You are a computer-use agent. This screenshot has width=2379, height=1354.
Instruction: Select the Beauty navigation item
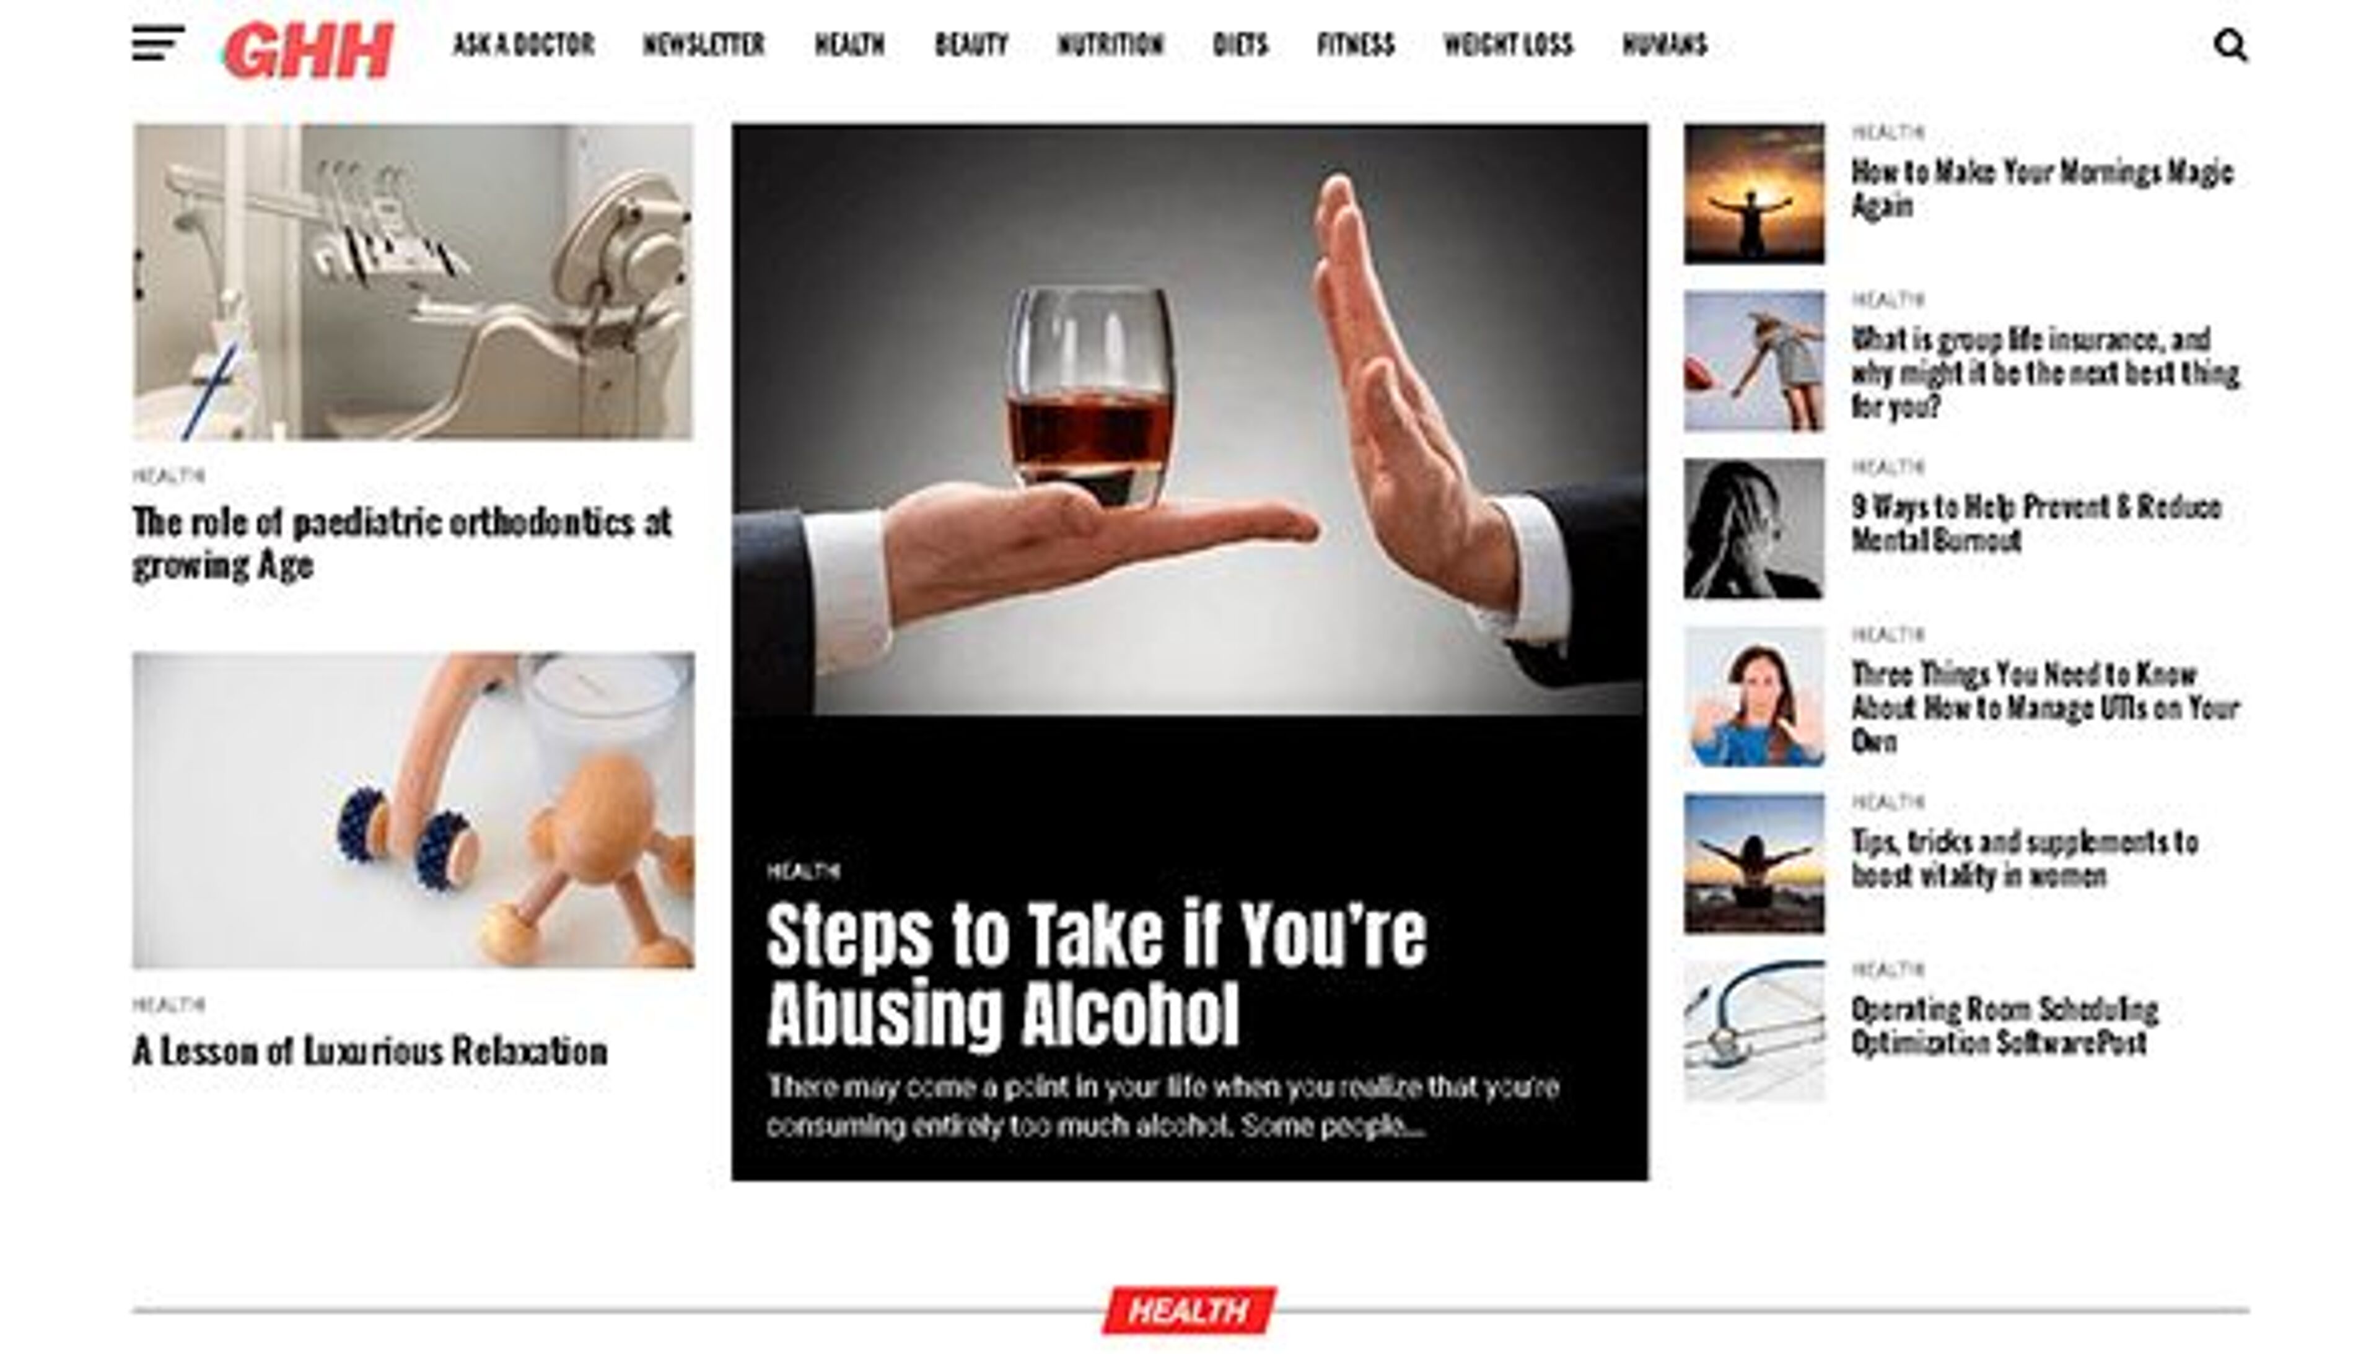tap(971, 45)
